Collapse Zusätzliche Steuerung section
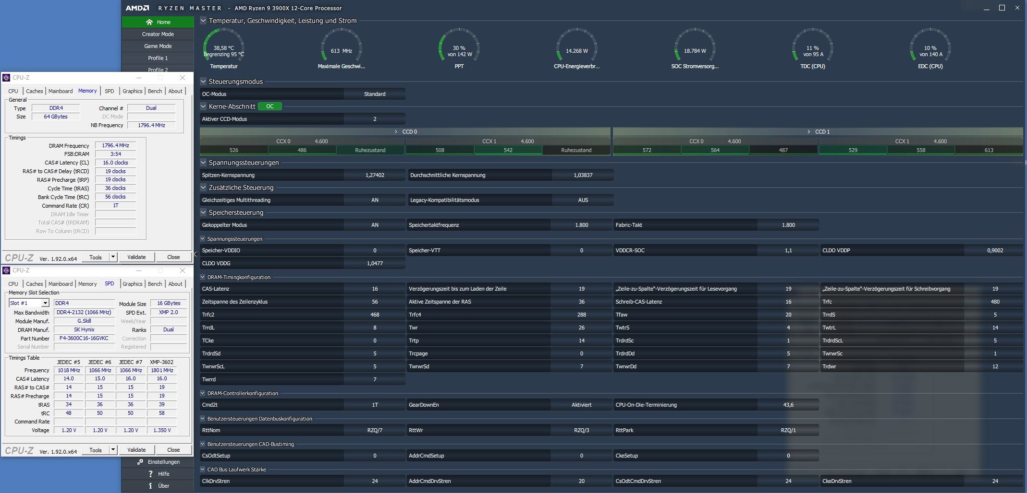The width and height of the screenshot is (1027, 493). click(203, 188)
